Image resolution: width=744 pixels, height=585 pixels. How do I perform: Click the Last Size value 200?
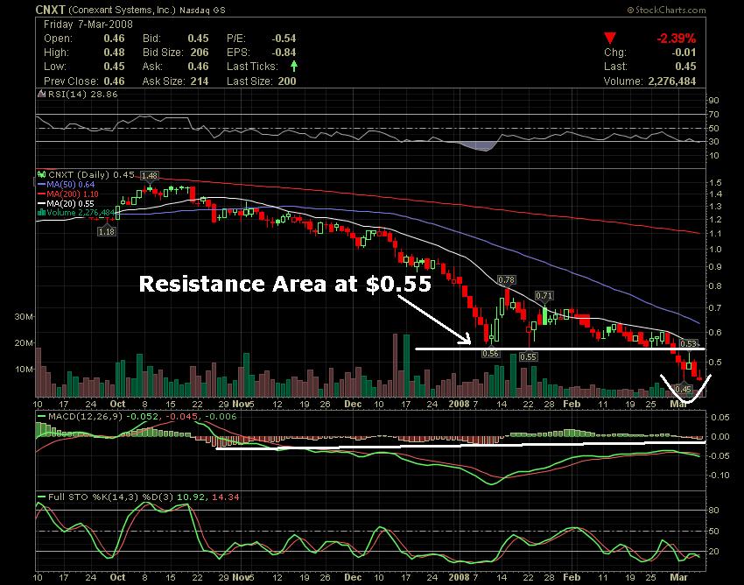click(287, 81)
